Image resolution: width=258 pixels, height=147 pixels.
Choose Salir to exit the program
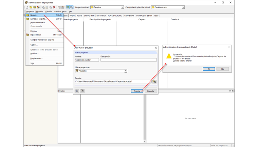44,64
